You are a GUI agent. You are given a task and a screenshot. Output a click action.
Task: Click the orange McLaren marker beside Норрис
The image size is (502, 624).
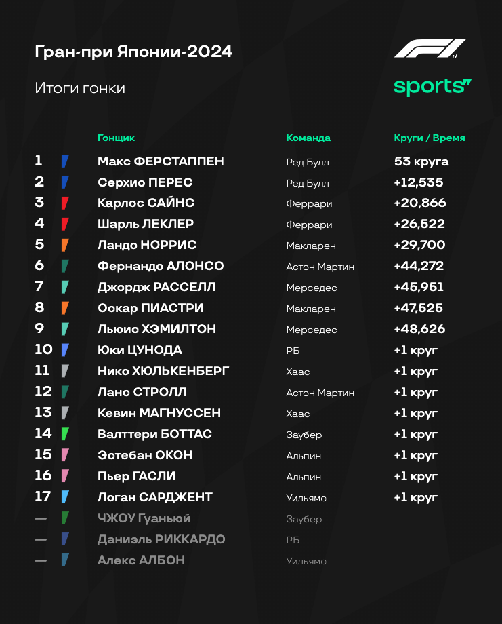pyautogui.click(x=65, y=245)
